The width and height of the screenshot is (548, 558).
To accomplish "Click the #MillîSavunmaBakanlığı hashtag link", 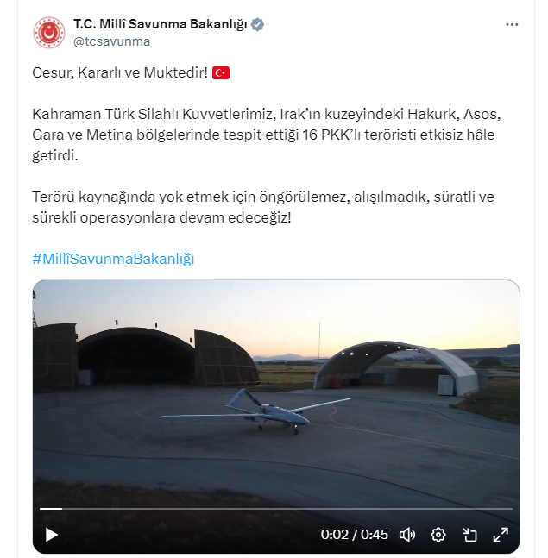I will coord(113,259).
